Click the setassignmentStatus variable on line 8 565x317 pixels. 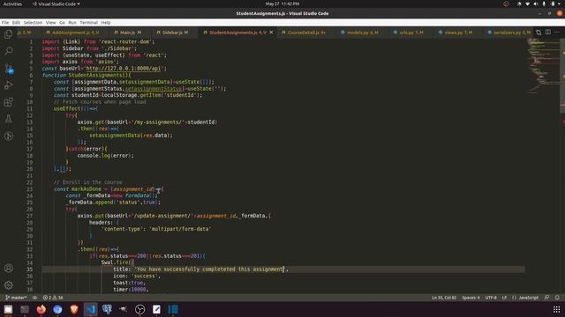pos(153,88)
